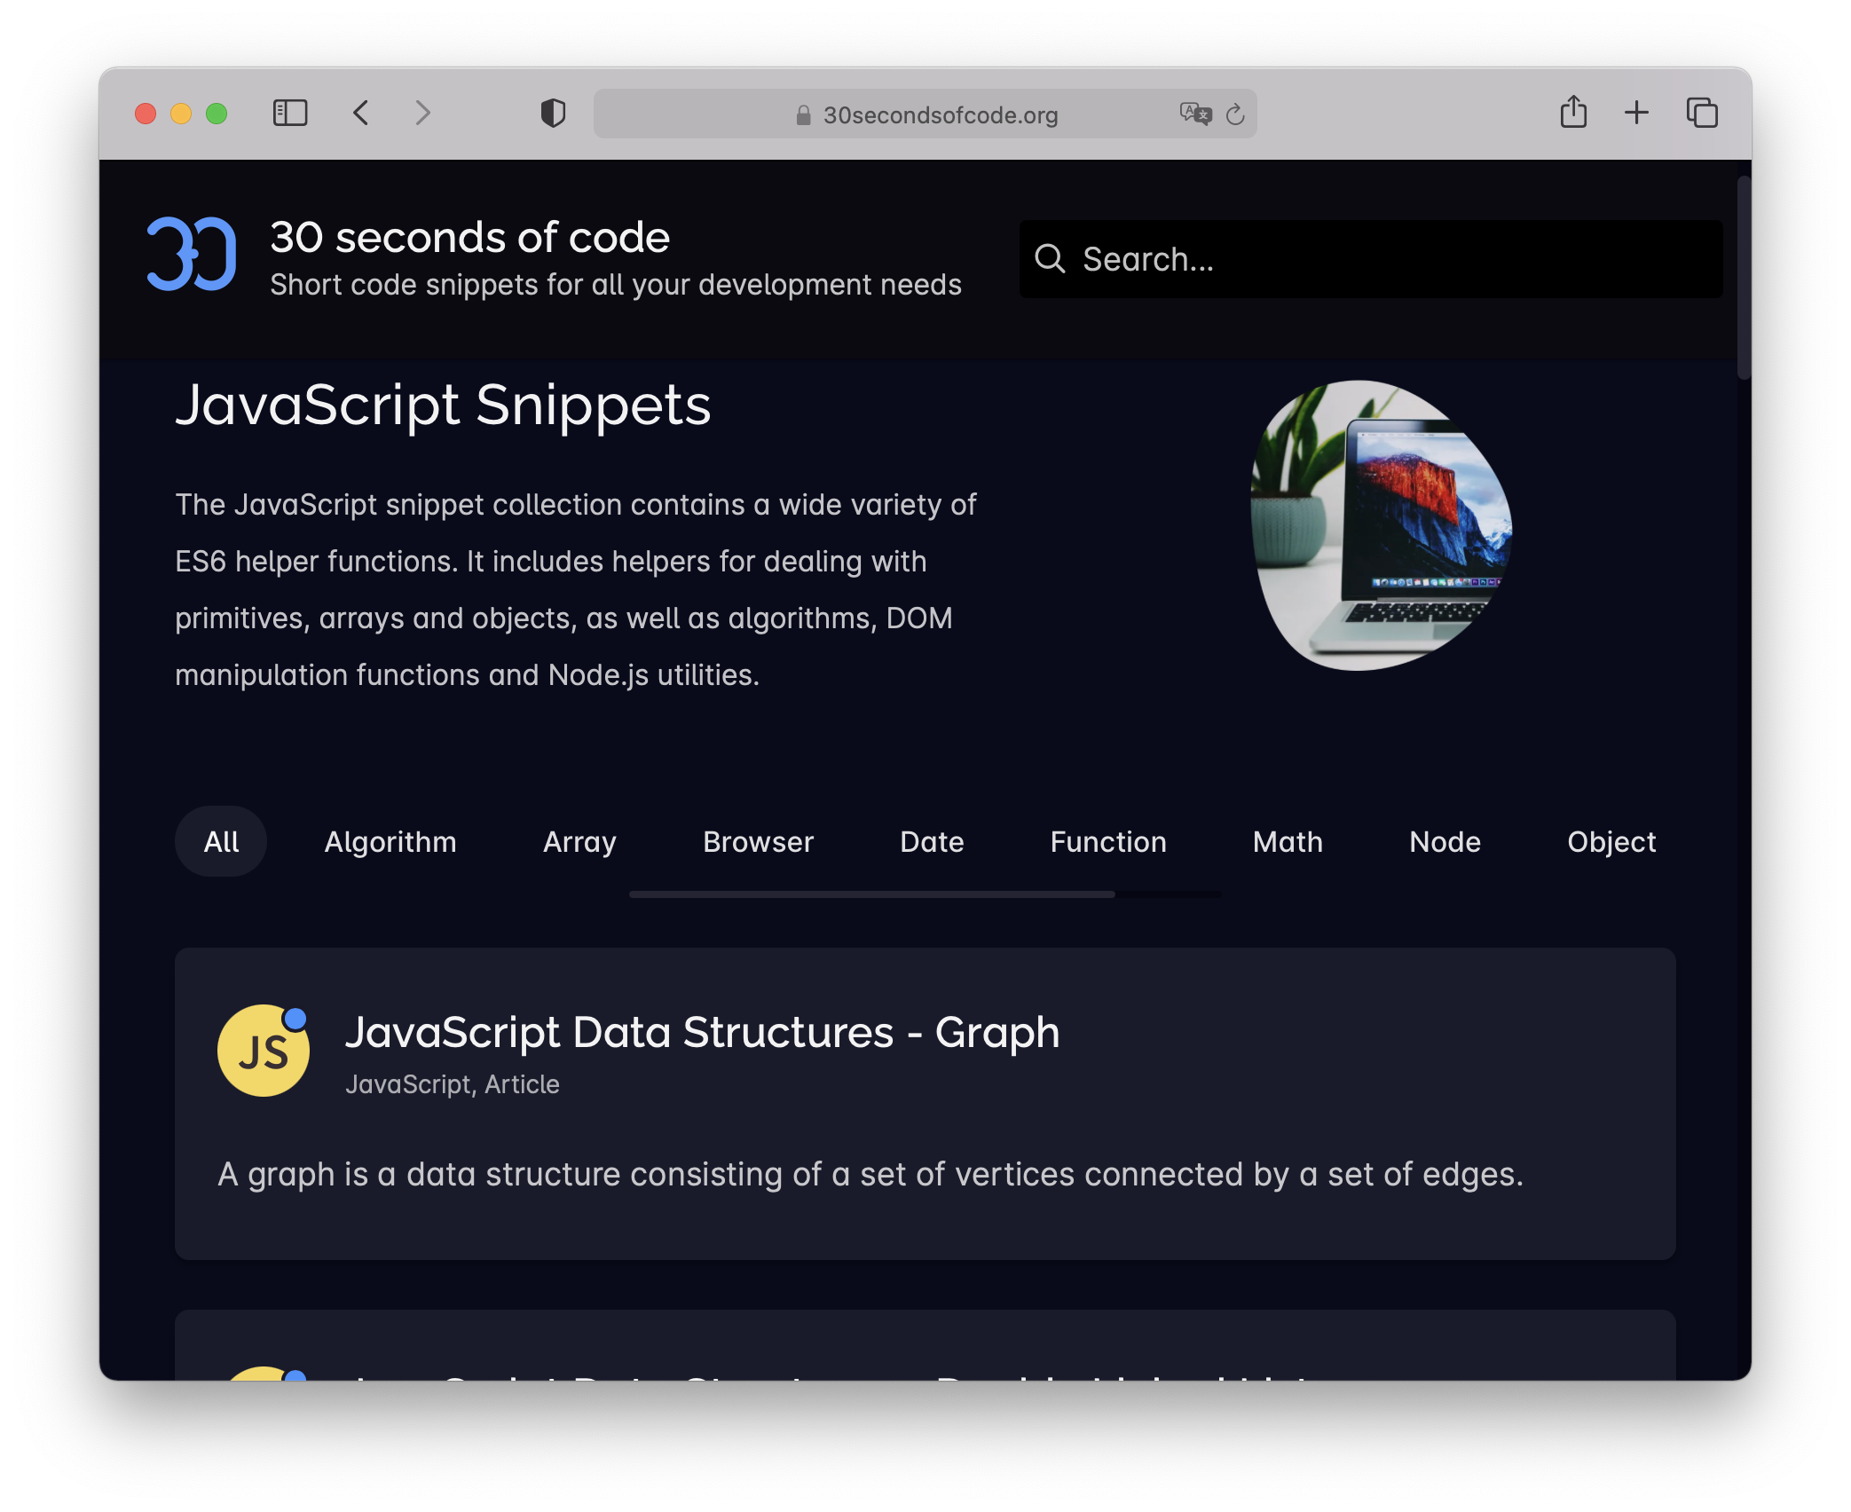
Task: Switch to the Browser category tab
Action: click(758, 841)
